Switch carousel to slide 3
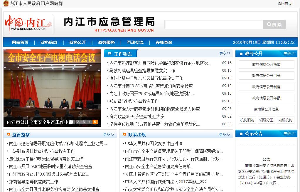The image size is (300, 192). [x=84, y=122]
